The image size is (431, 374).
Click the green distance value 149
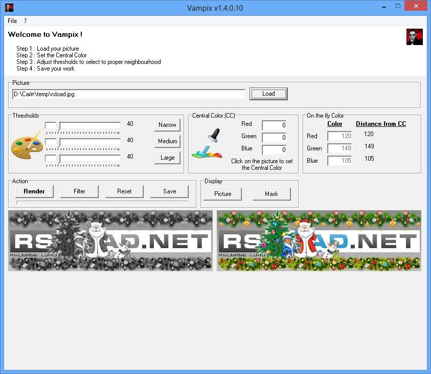pyautogui.click(x=369, y=146)
